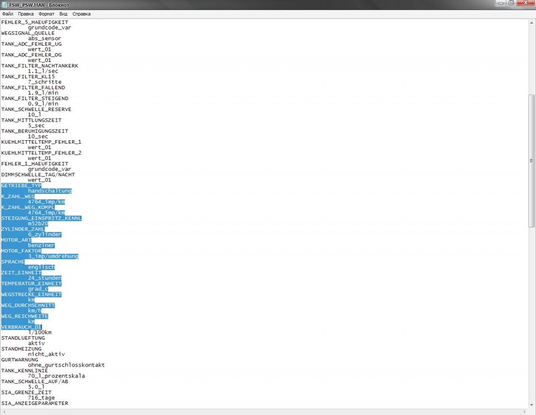Click the ZYLINDER_ZAHL line
Viewport: 536px width, 415px height.
pyautogui.click(x=22, y=229)
